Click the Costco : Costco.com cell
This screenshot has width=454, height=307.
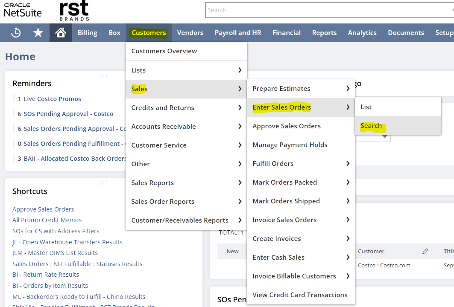click(384, 265)
